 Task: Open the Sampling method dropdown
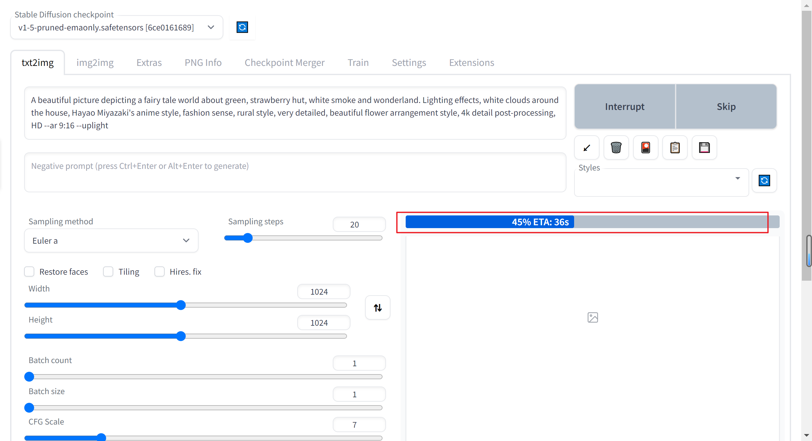(111, 241)
